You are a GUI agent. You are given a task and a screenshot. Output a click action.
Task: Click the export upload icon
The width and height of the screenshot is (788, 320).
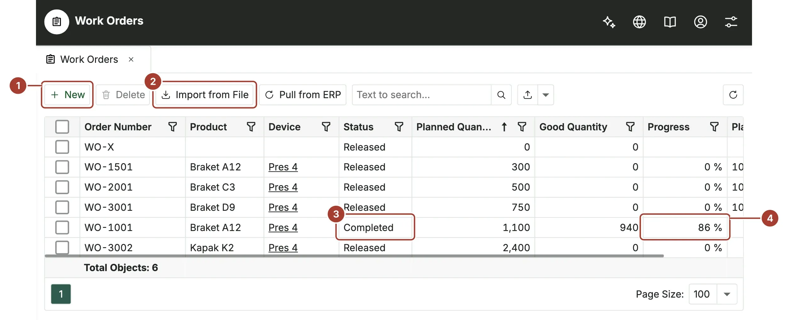[528, 95]
